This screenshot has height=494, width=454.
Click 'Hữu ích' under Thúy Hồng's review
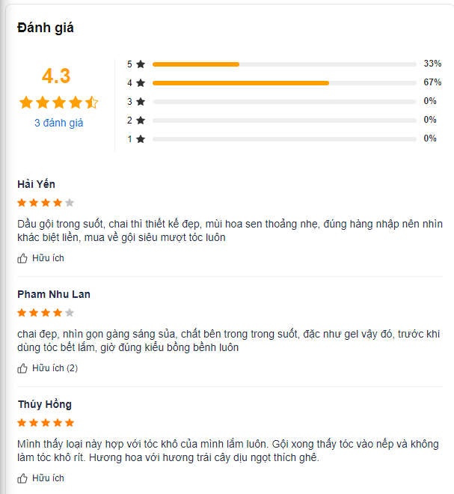[x=48, y=478]
